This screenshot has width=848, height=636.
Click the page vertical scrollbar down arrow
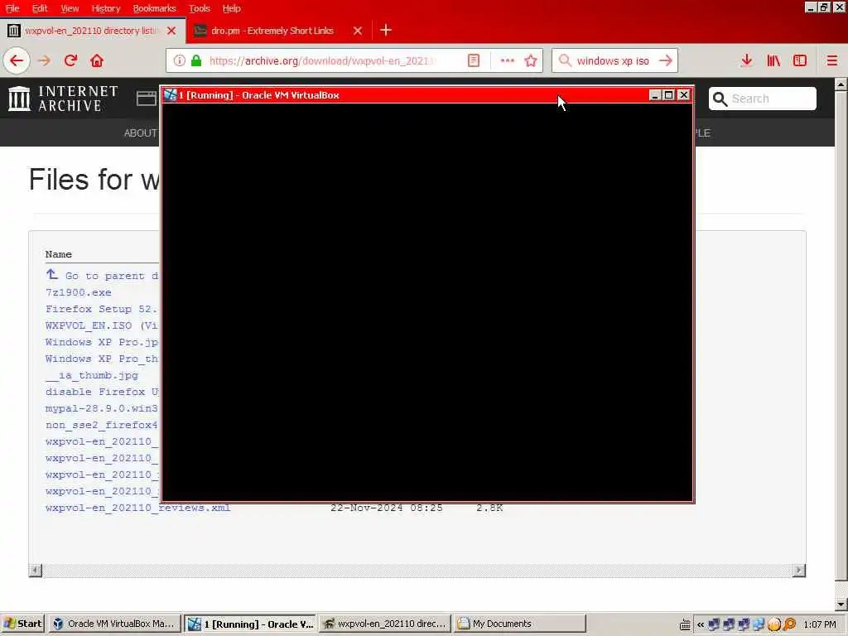click(x=841, y=604)
